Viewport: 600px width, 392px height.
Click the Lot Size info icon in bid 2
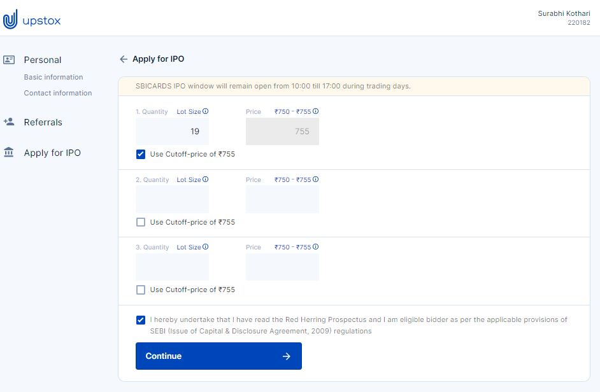point(206,179)
